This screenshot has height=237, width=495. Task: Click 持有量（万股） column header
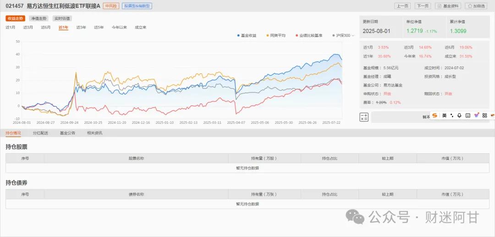(x=264, y=159)
